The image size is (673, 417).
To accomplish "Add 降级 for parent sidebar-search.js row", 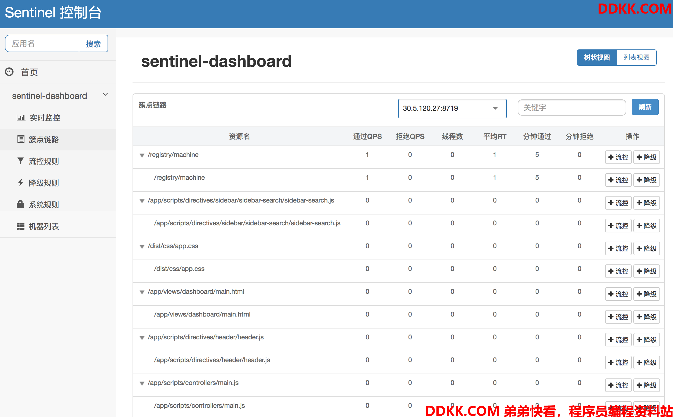I will [x=646, y=203].
